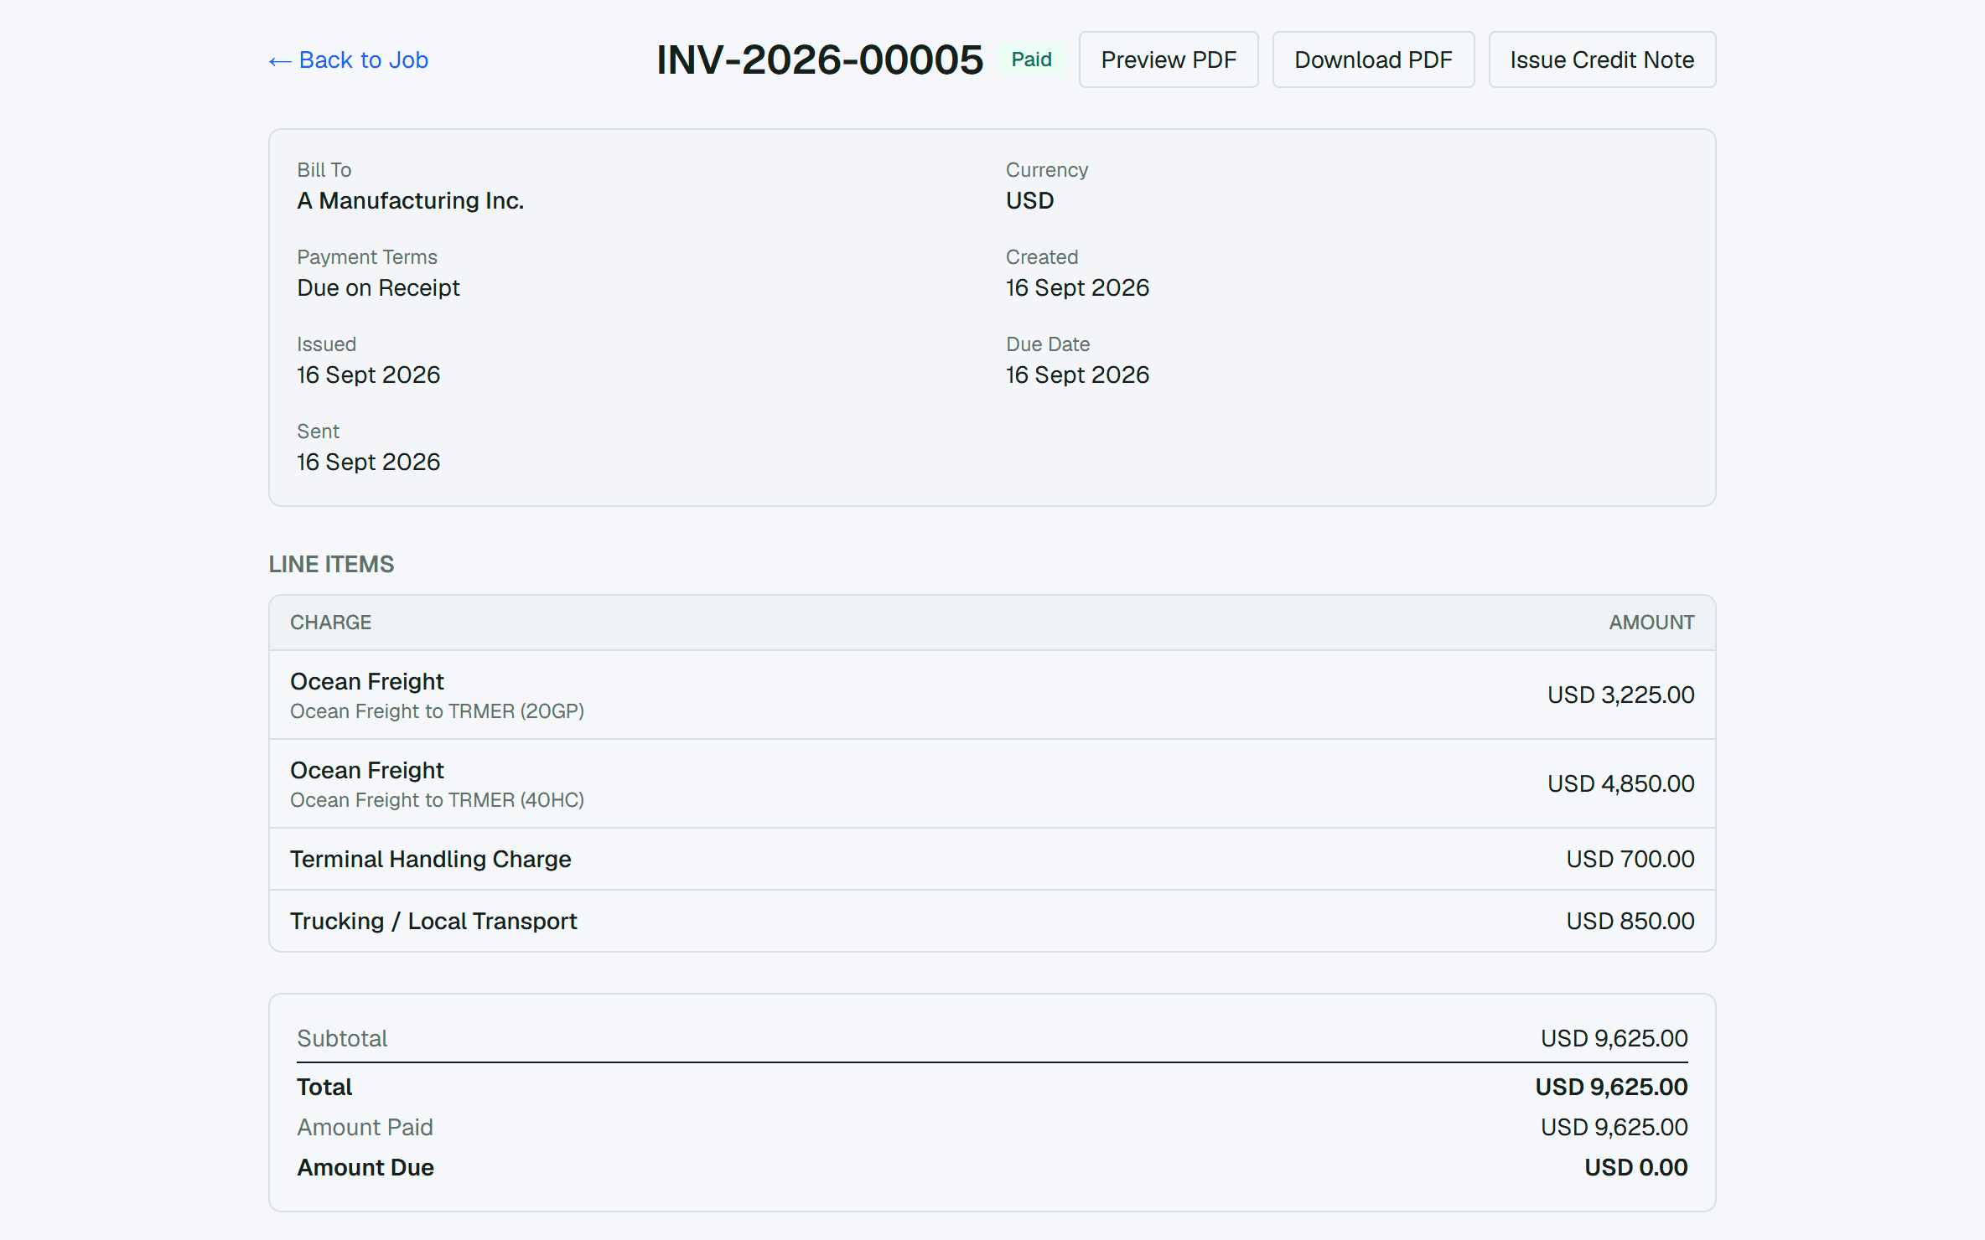The height and width of the screenshot is (1240, 1985).
Task: Click the A Manufacturing Inc. bill-to name
Action: (411, 201)
